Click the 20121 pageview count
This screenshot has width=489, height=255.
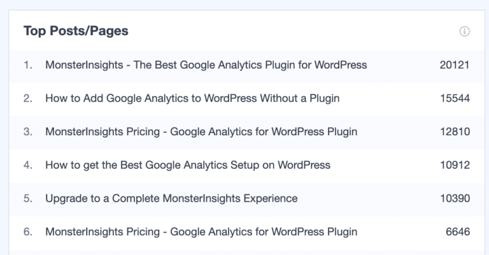454,65
